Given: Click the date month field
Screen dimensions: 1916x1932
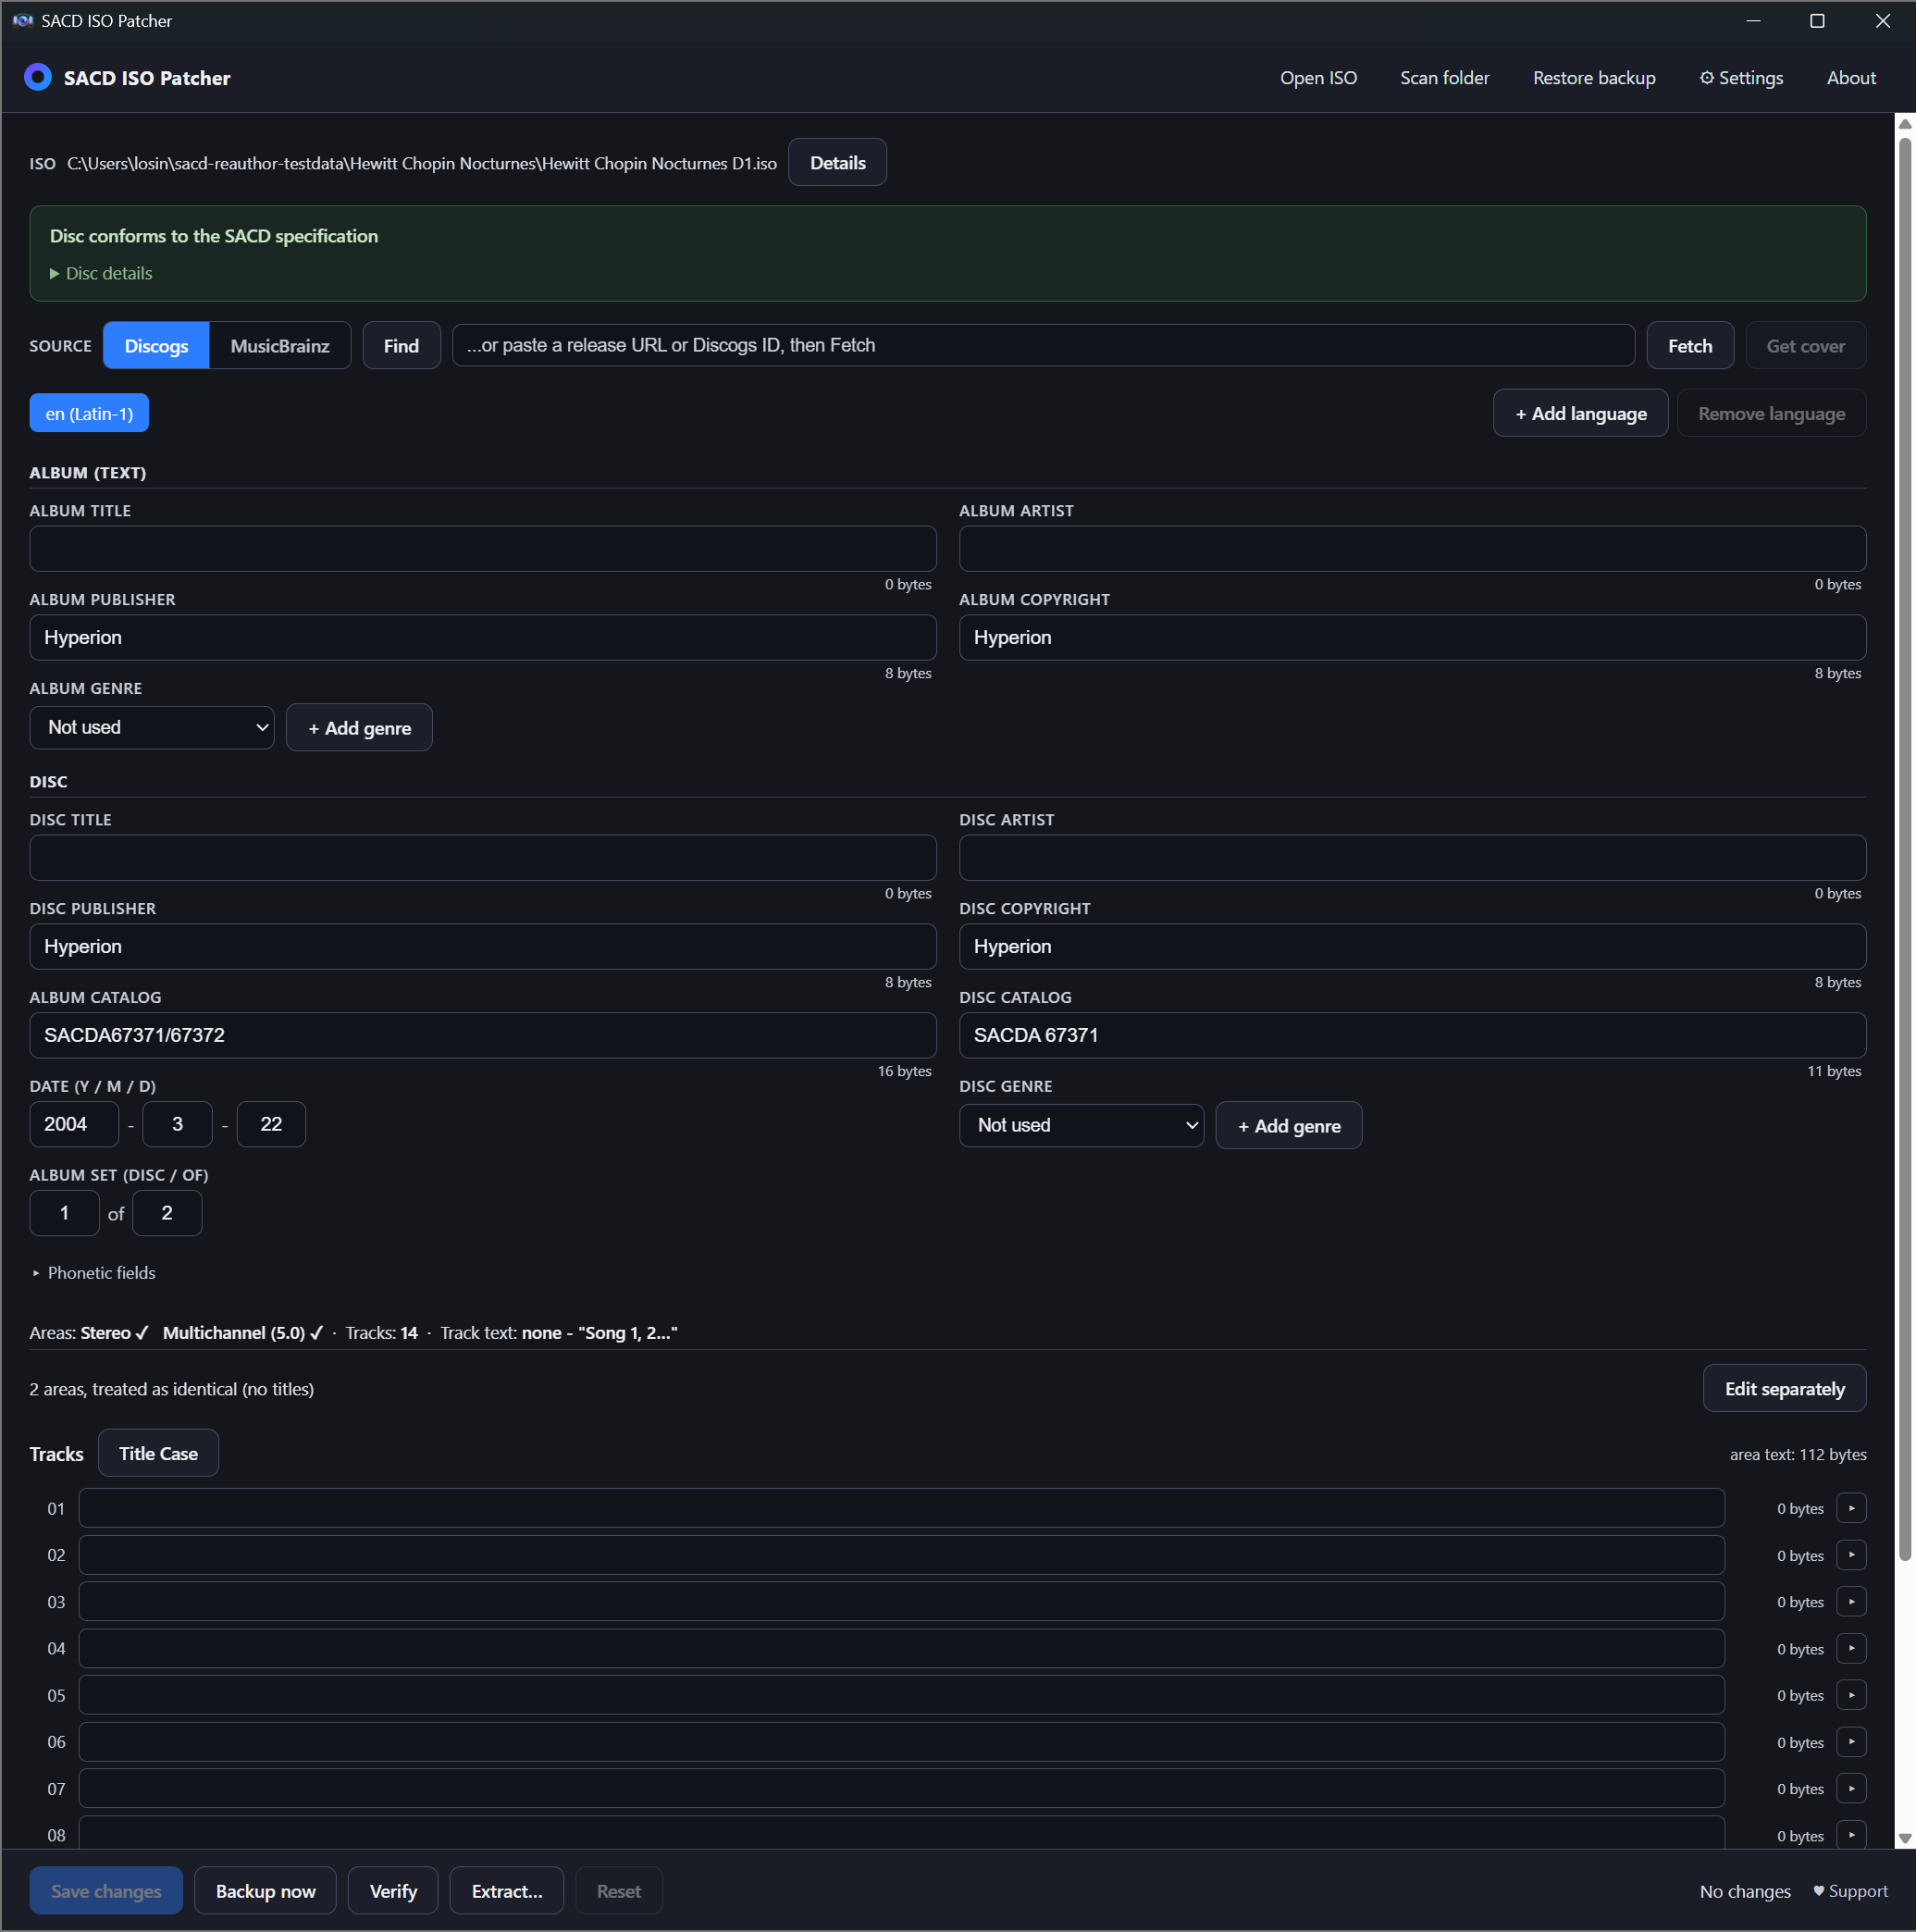Looking at the screenshot, I should click(177, 1124).
